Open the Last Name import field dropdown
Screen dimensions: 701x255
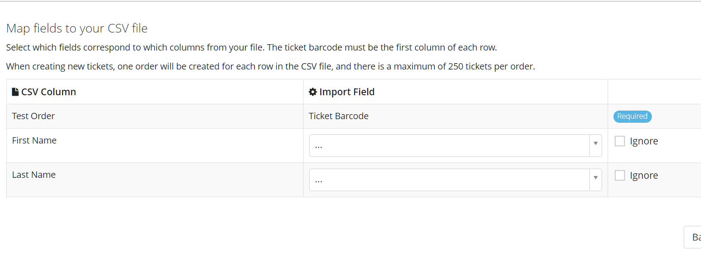point(455,180)
